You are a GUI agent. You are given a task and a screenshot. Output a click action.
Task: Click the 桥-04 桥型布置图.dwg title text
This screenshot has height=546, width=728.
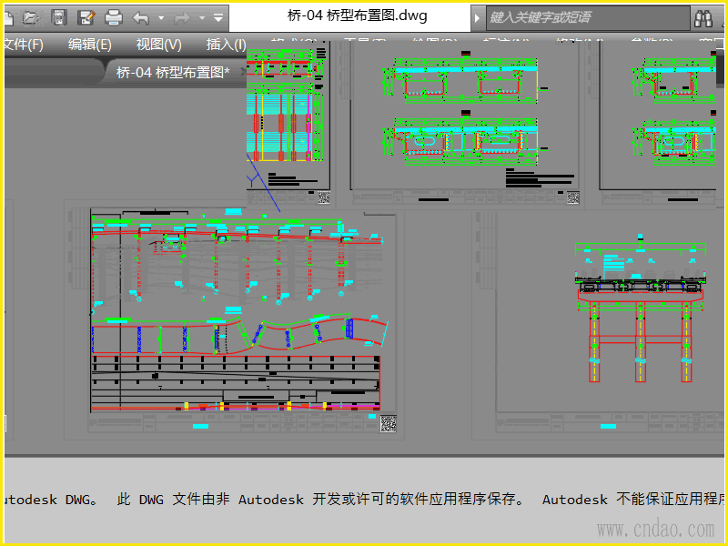coord(357,15)
